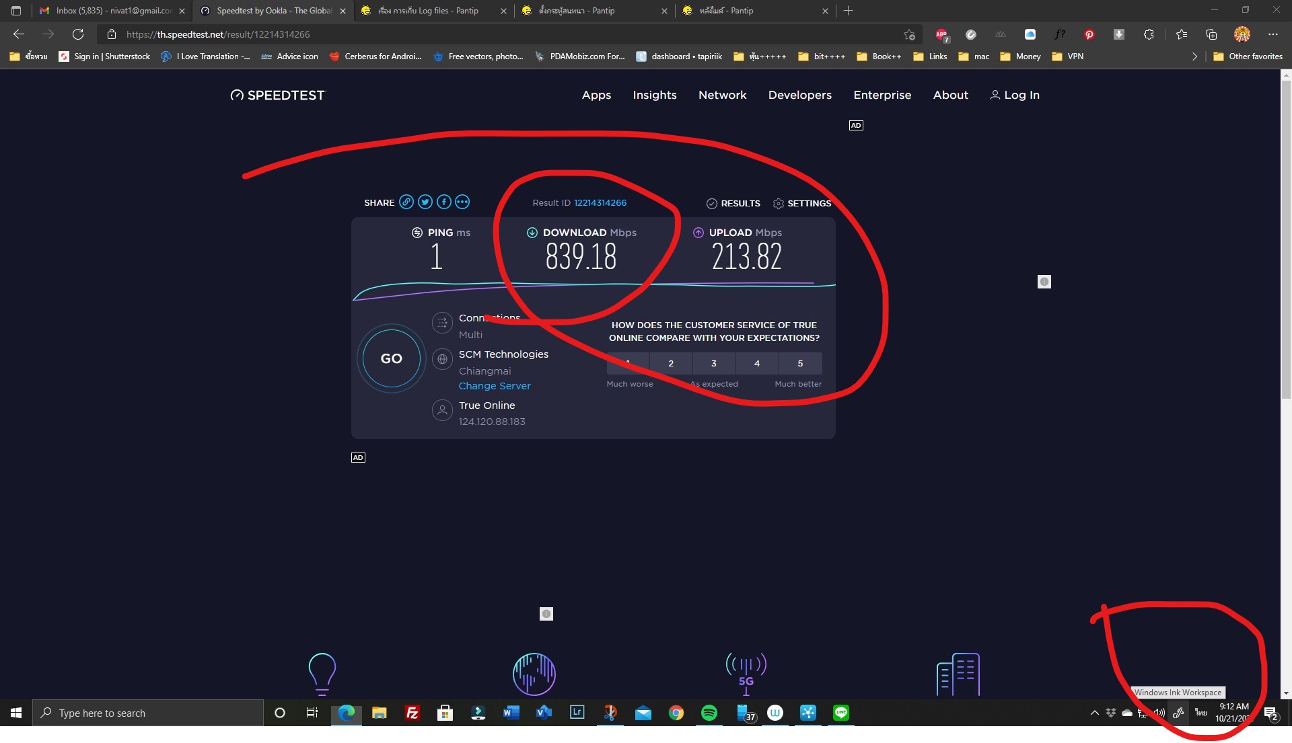Open the RESULTS history
The height and width of the screenshot is (743, 1292).
[x=733, y=203]
